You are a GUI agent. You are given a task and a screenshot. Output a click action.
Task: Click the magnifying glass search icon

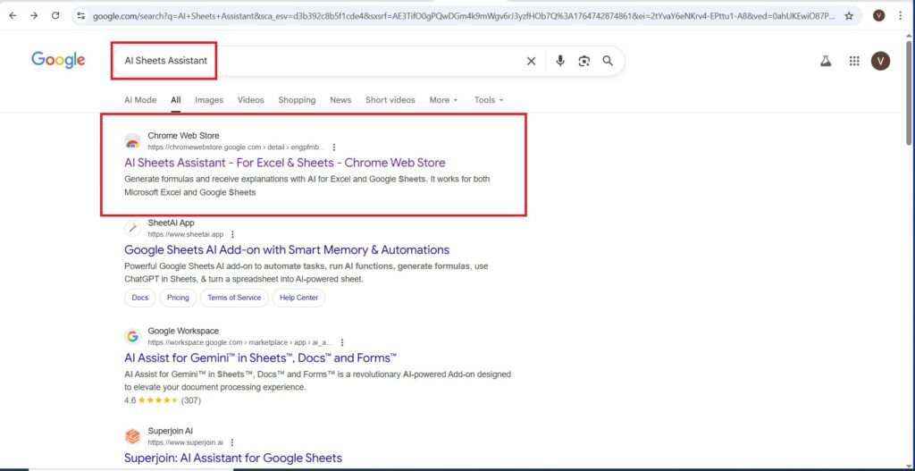[608, 61]
